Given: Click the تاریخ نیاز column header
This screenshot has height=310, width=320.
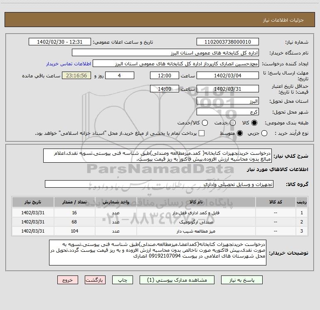Looking at the screenshot, I should click(33, 202).
